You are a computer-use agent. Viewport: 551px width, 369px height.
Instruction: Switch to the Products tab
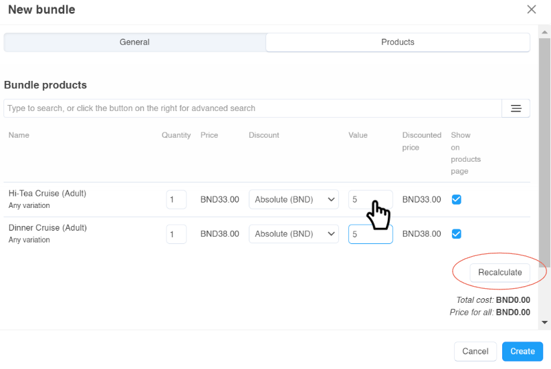point(398,42)
